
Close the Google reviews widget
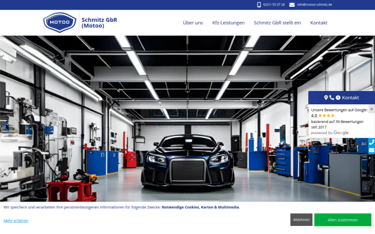tap(371, 109)
